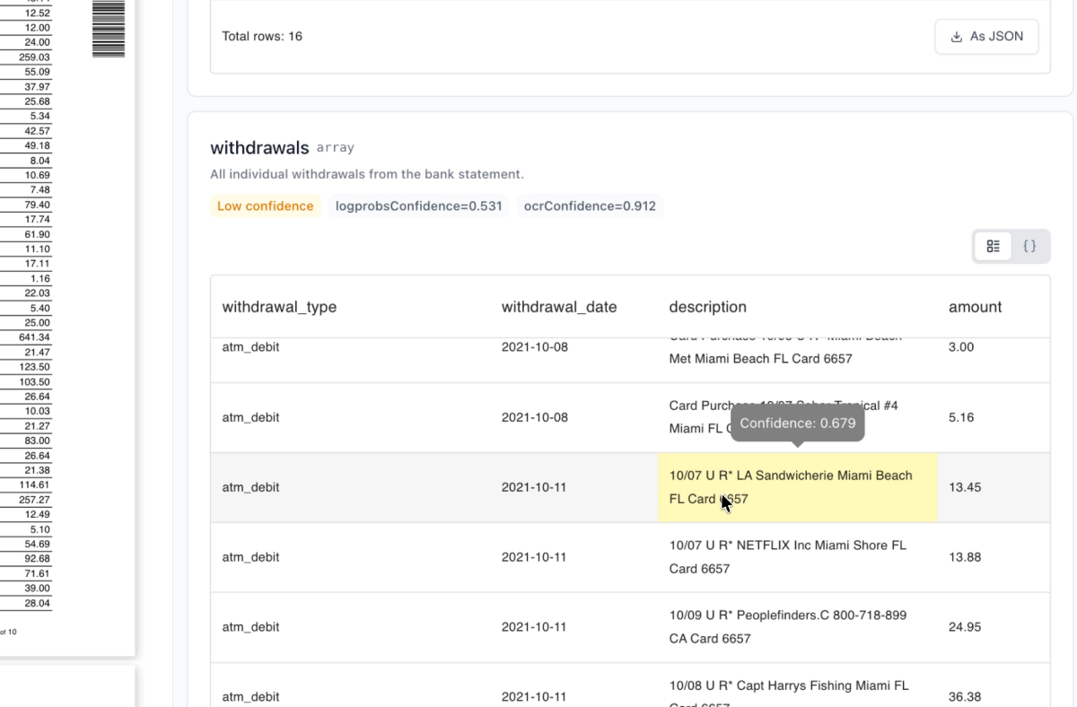
Task: Click the Total rows: 16 label
Action: click(x=262, y=37)
